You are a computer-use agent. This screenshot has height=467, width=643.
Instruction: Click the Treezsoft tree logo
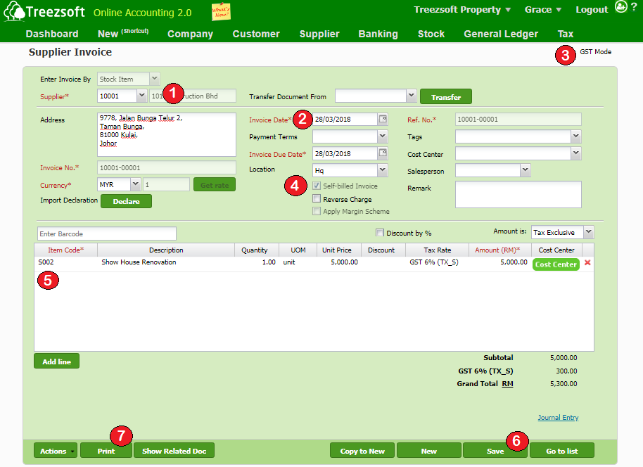pos(14,11)
